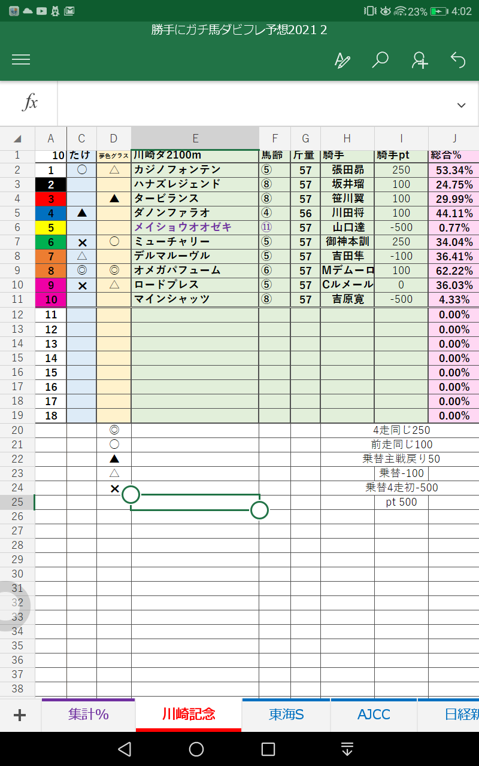
Task: Select cell 乗替主戦戻り50
Action: click(402, 458)
